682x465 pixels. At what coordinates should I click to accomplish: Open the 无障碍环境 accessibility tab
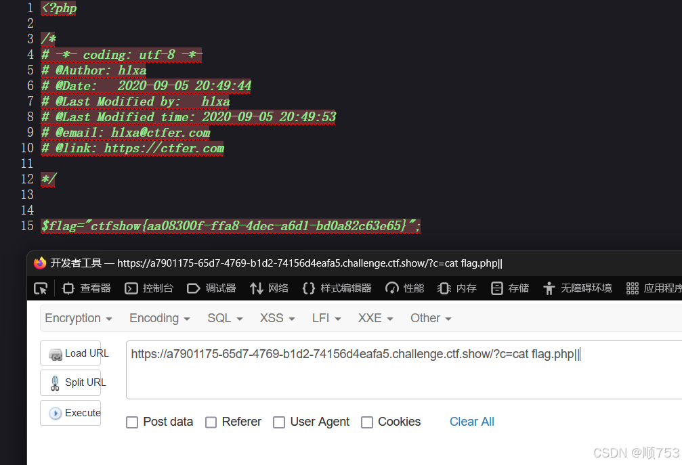click(x=578, y=288)
